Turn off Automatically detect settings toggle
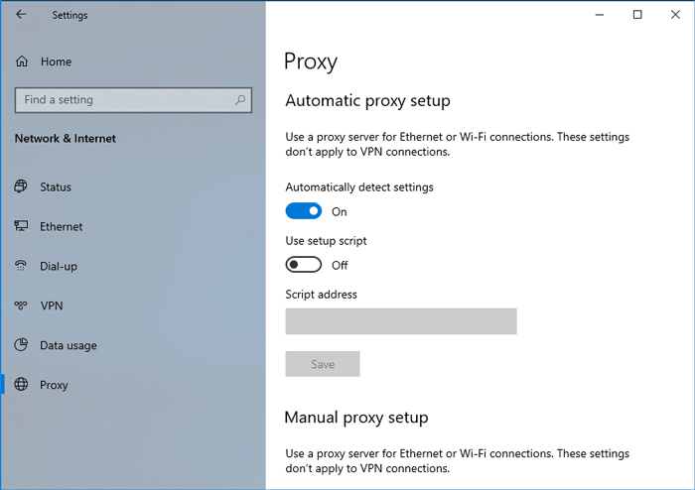 tap(304, 211)
